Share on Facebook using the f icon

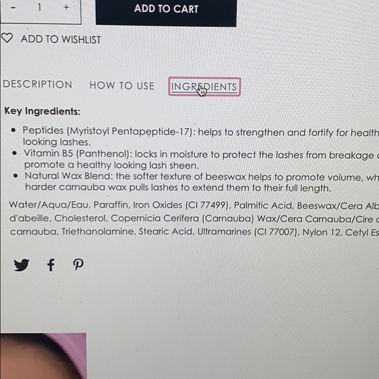tap(51, 265)
